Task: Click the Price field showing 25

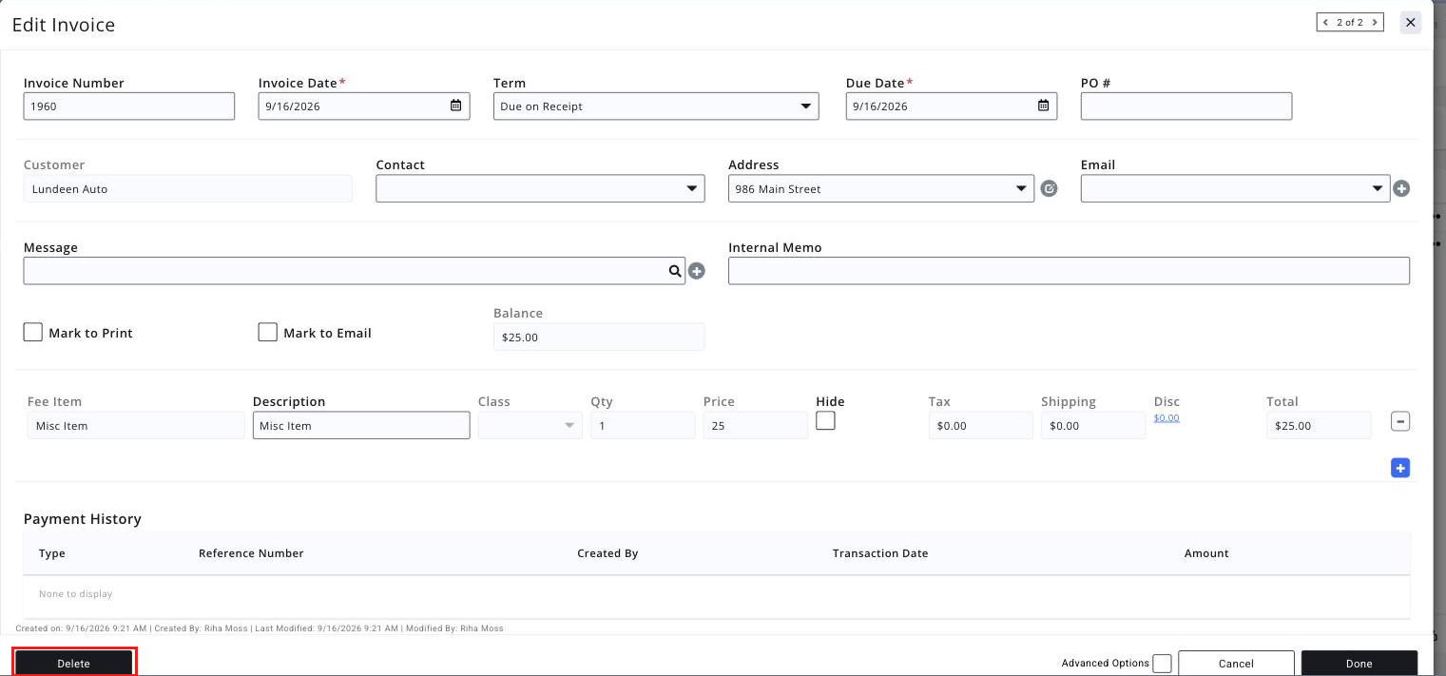Action: pos(755,425)
